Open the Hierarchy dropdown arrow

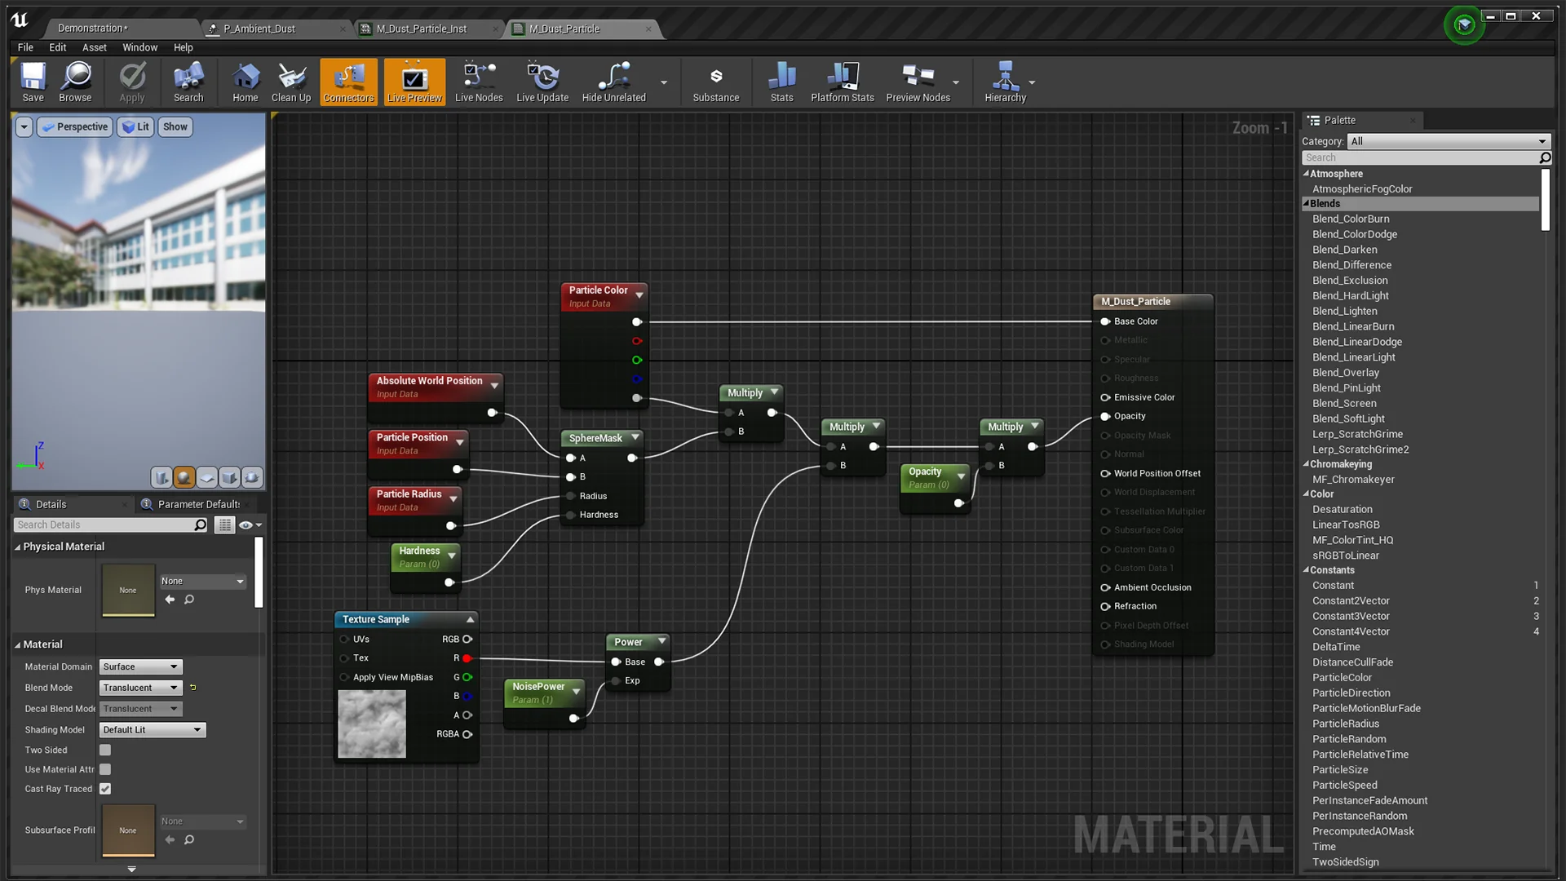coord(1032,82)
